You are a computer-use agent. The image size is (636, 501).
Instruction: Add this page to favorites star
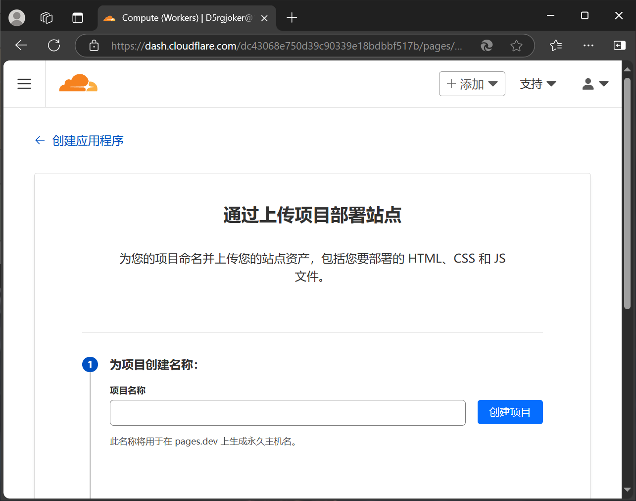point(516,46)
